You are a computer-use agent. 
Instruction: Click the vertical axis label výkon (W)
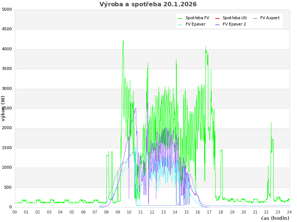click(x=3, y=108)
